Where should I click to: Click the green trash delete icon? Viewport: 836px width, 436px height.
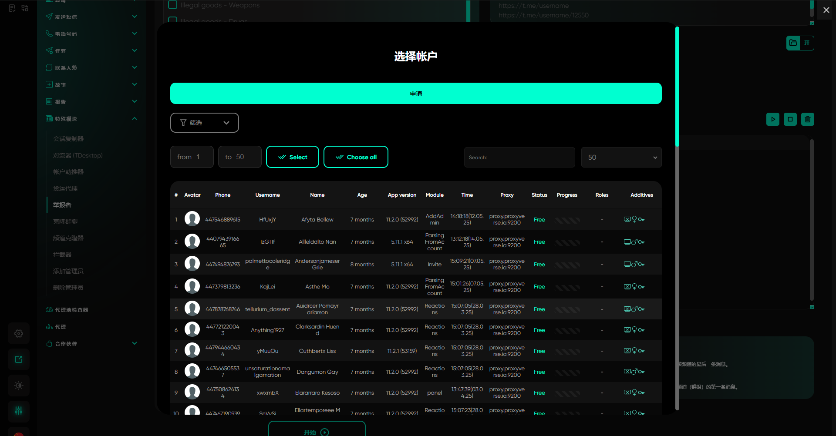(807, 119)
